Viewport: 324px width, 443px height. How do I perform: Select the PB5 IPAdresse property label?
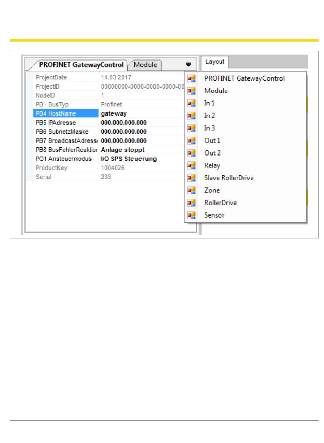(x=56, y=122)
